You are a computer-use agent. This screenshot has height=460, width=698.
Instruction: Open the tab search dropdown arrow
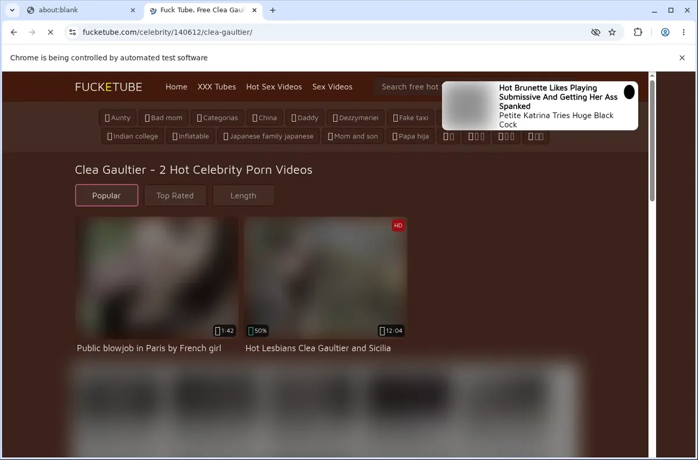(x=12, y=10)
